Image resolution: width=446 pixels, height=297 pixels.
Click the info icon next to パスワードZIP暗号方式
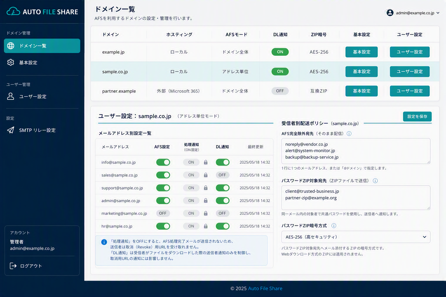[334, 226]
